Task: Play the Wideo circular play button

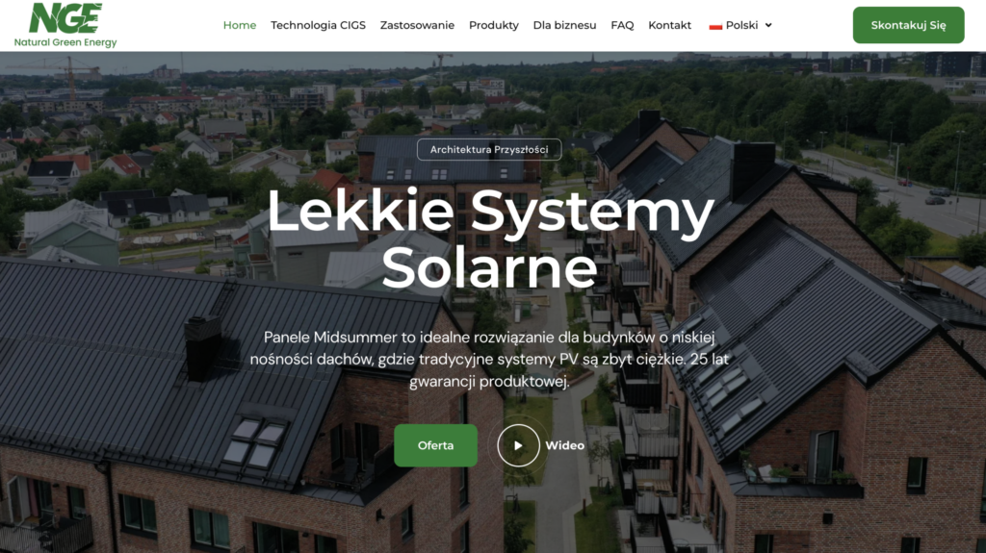Action: click(518, 445)
